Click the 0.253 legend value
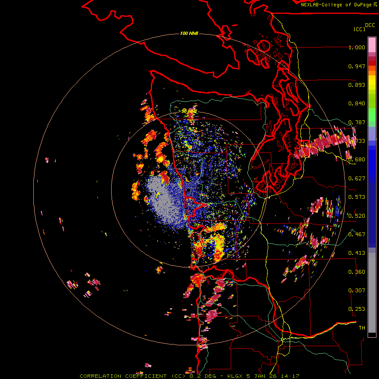 (x=357, y=309)
